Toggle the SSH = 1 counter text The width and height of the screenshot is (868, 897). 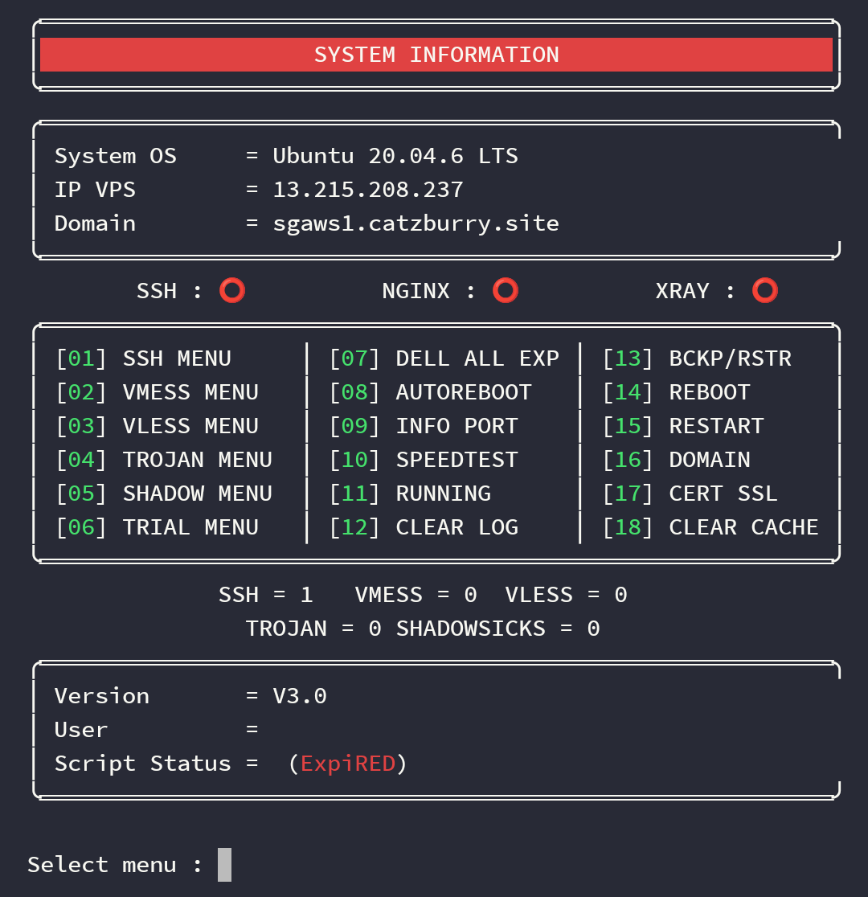pyautogui.click(x=266, y=595)
